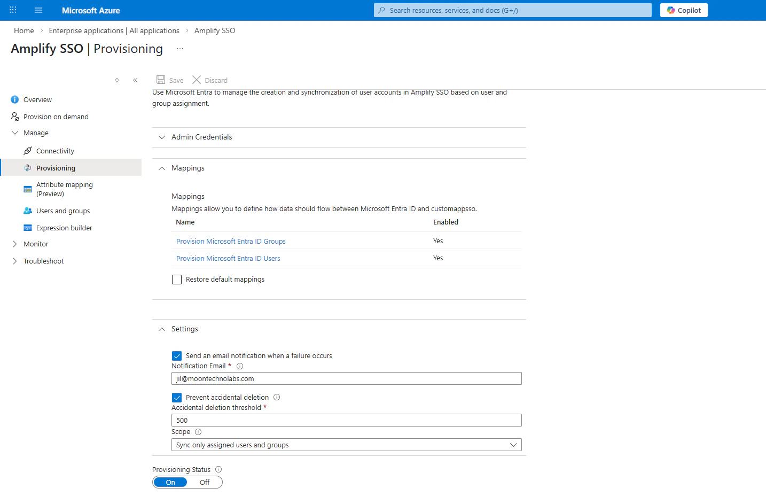Open Connectivity menu item
Image resolution: width=766 pixels, height=496 pixels.
pyautogui.click(x=55, y=151)
